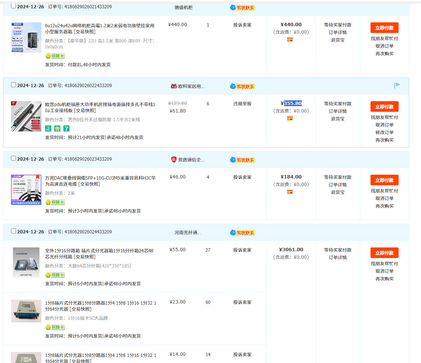Tick the checkbox for order ending 24433209
The width and height of the screenshot is (421, 363).
tap(14, 231)
